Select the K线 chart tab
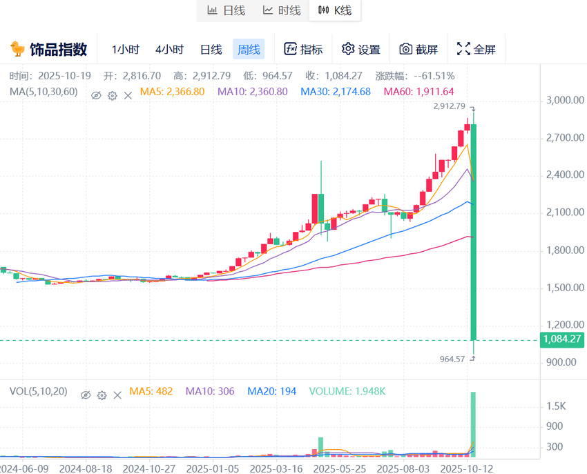 click(x=335, y=10)
